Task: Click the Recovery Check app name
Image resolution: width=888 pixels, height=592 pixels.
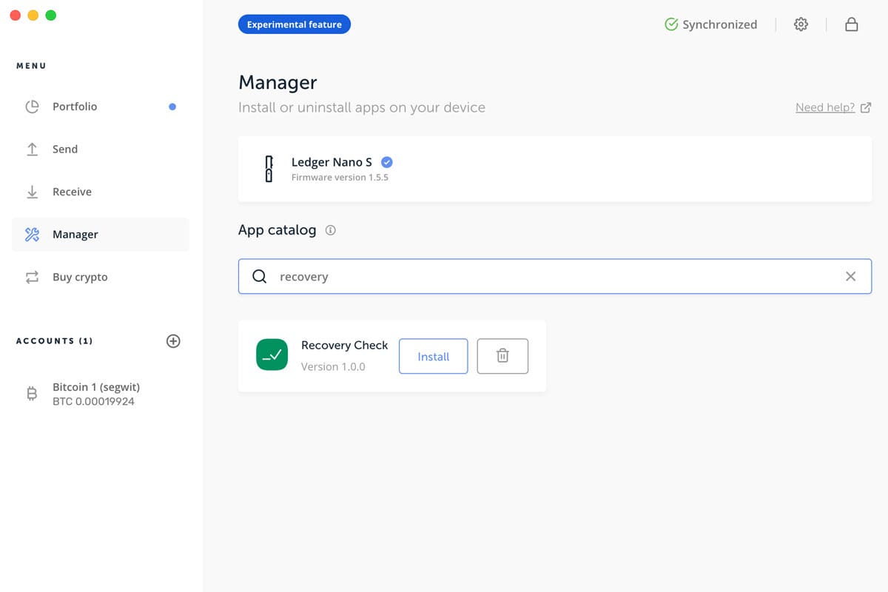Action: [x=345, y=345]
